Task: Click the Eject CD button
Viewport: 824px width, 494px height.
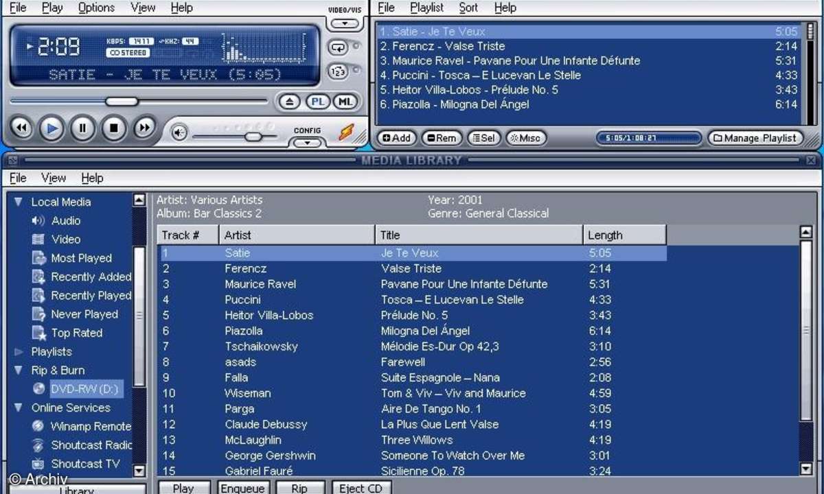Action: 362,488
